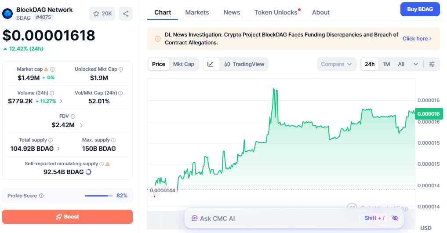
Task: Click the 82% profile score value
Action: pos(122,196)
